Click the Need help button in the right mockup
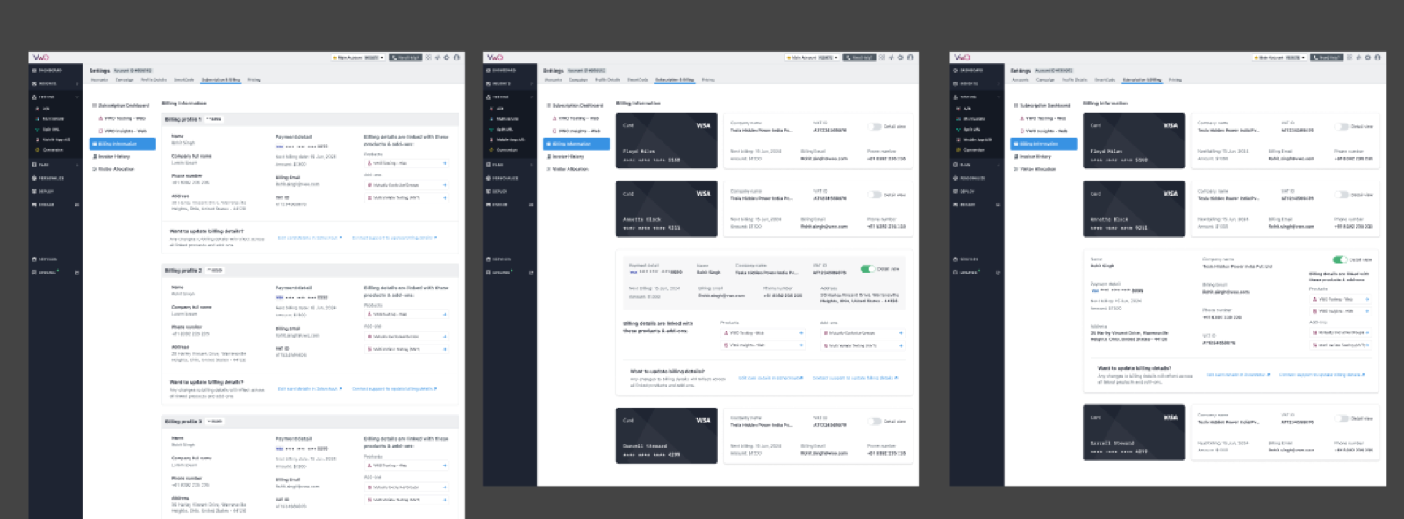Screen dimensions: 1404x519 [x=1327, y=57]
